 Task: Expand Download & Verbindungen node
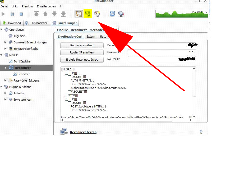pyautogui.click(x=6, y=42)
